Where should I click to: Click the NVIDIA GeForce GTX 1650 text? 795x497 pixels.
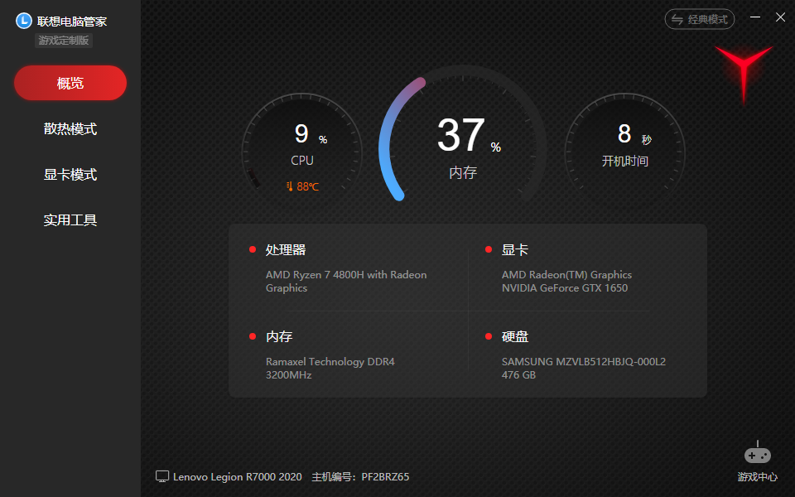coord(565,287)
